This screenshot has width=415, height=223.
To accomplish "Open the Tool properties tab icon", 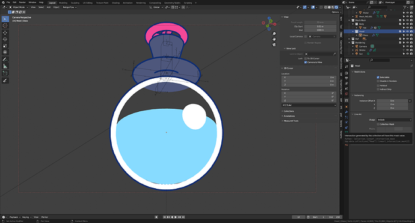I will click(346, 66).
